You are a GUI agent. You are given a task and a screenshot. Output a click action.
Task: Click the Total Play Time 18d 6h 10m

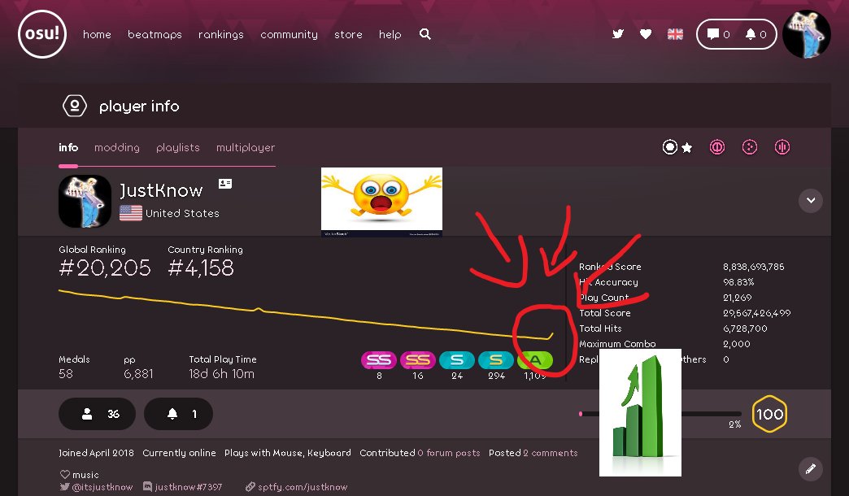click(221, 373)
